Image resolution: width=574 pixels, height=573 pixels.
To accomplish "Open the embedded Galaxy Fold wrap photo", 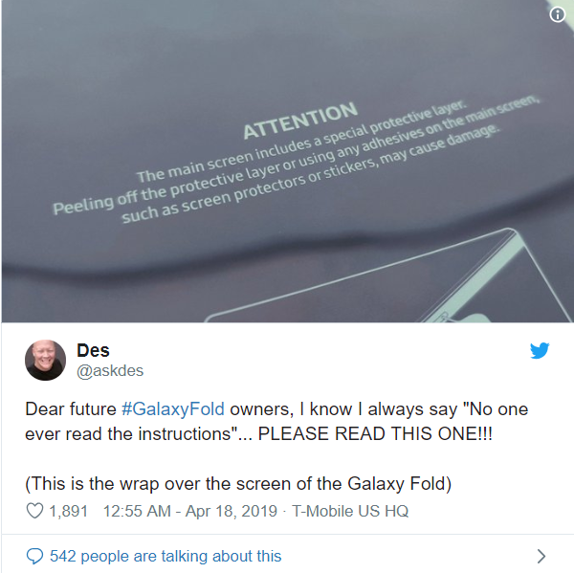I will click(287, 161).
